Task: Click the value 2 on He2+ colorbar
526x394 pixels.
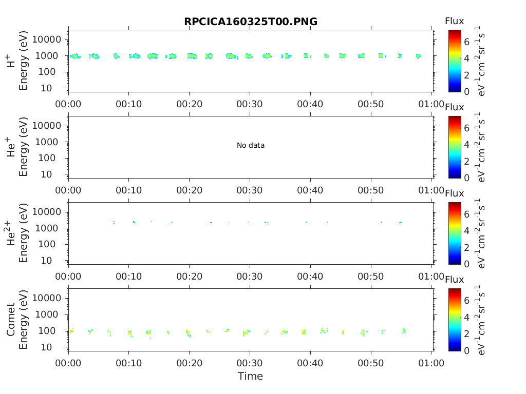Action: tap(466, 248)
